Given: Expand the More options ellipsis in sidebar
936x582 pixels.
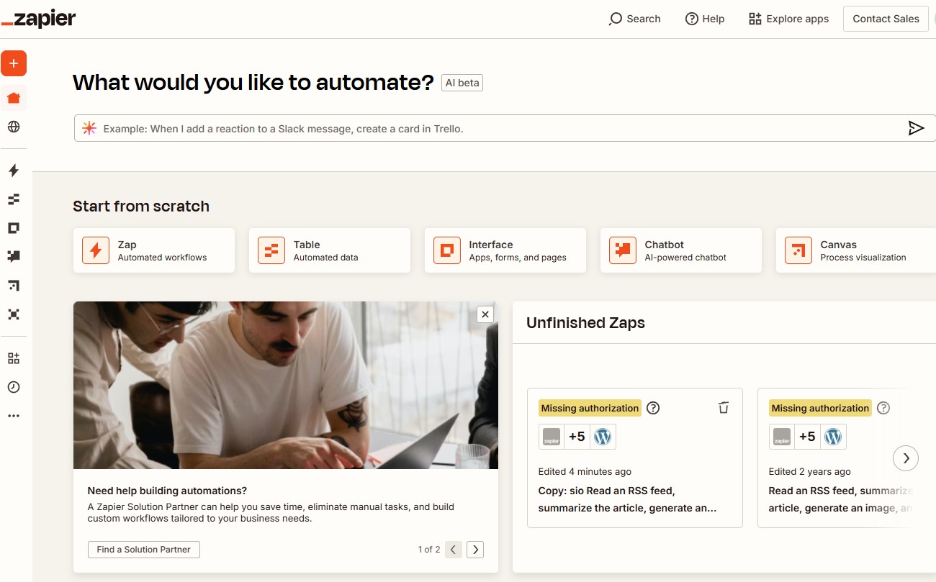Looking at the screenshot, I should click(14, 415).
